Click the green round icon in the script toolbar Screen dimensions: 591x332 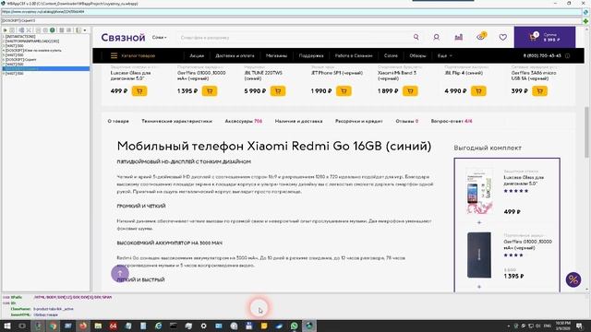click(x=53, y=30)
